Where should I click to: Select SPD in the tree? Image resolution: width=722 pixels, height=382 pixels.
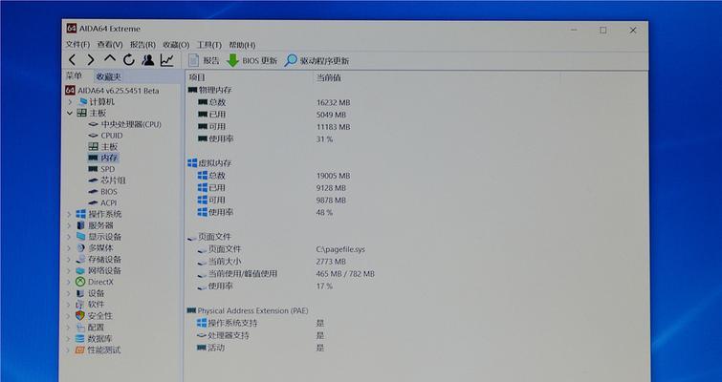coord(101,169)
